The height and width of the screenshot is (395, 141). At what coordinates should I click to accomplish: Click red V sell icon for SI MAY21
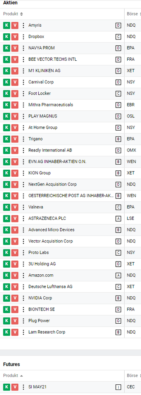pyautogui.click(x=15, y=387)
